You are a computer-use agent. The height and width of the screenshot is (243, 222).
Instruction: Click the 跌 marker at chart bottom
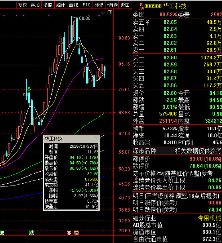[31, 233]
